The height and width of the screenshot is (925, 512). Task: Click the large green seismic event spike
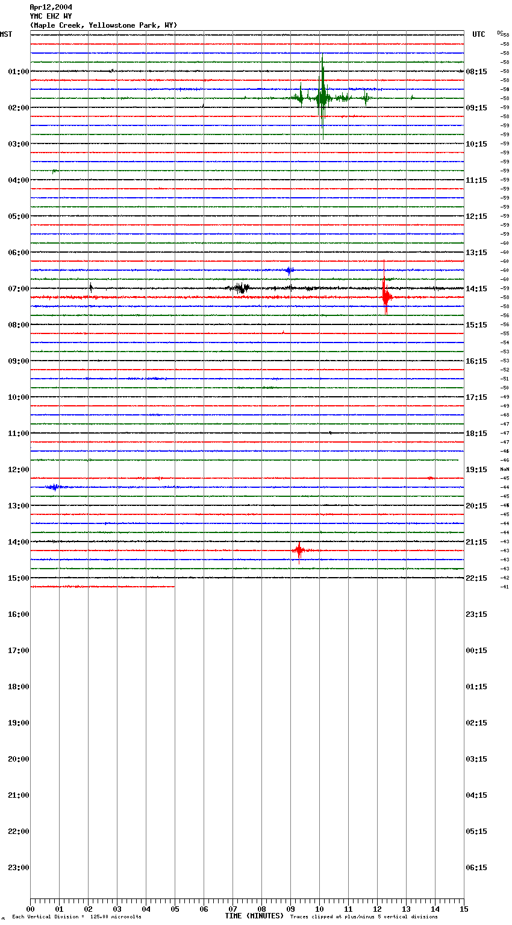click(x=322, y=98)
